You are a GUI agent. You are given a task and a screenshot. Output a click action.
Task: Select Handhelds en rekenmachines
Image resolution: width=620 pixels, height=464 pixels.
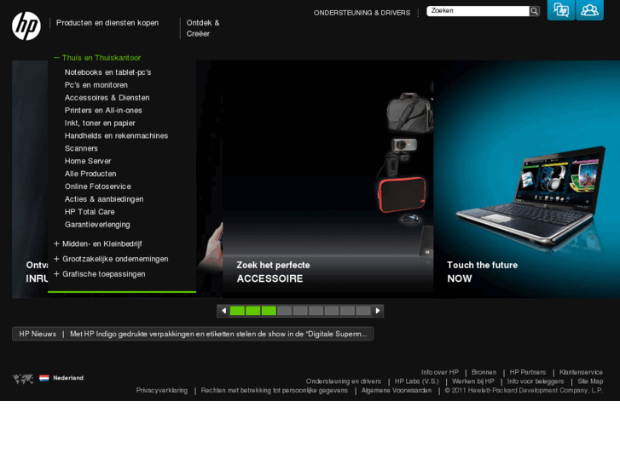116,135
